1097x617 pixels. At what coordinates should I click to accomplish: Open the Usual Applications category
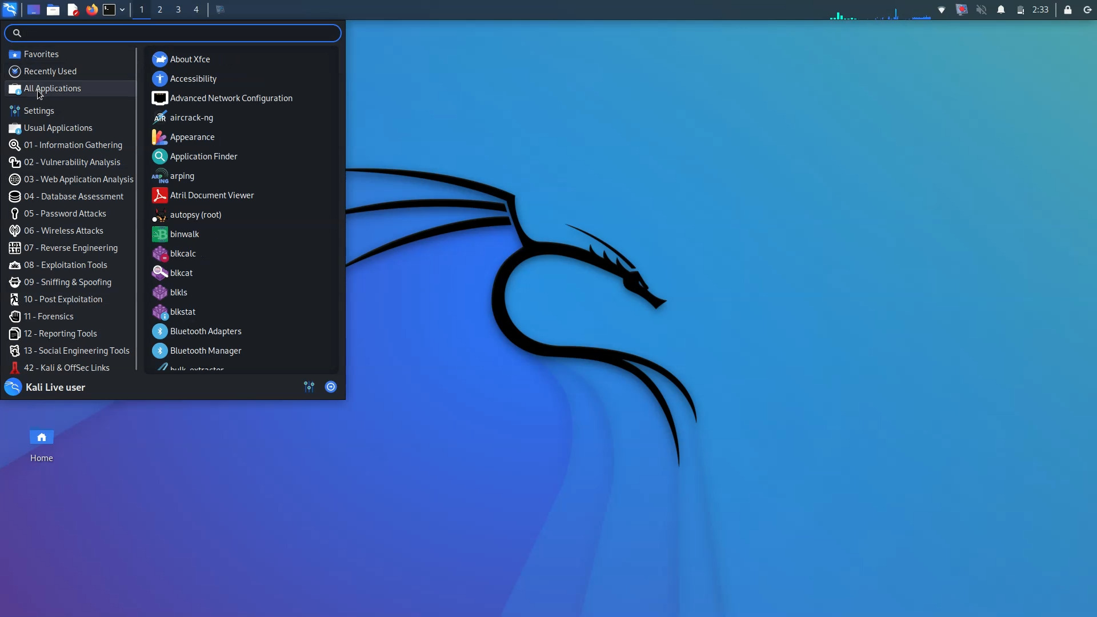tap(70, 128)
